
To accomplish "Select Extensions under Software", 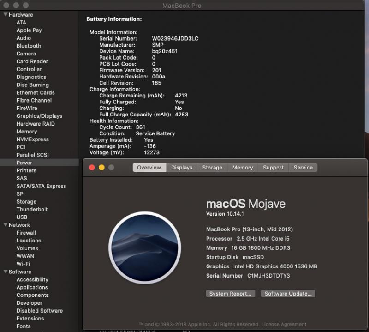I will pos(30,318).
